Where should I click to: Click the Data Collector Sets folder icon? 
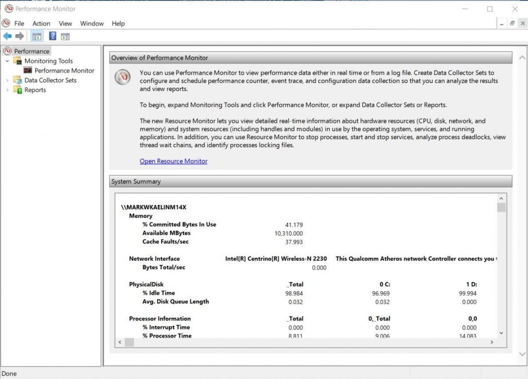[18, 80]
